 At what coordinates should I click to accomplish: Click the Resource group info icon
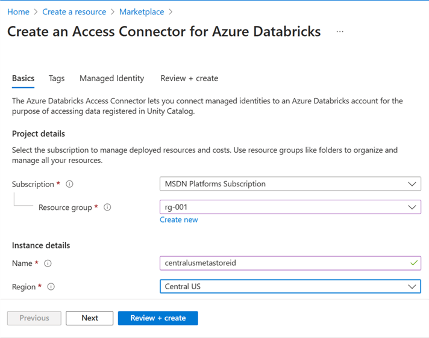point(107,207)
